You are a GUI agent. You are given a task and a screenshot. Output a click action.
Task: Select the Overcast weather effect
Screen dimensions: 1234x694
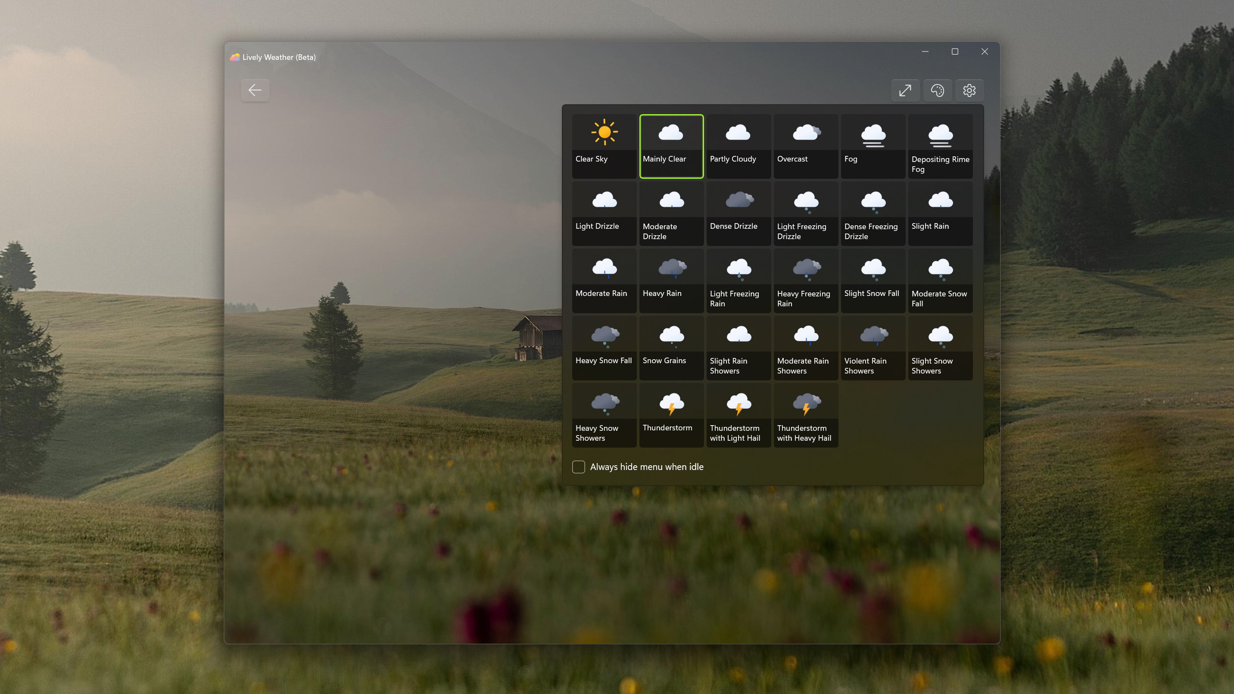coord(805,146)
